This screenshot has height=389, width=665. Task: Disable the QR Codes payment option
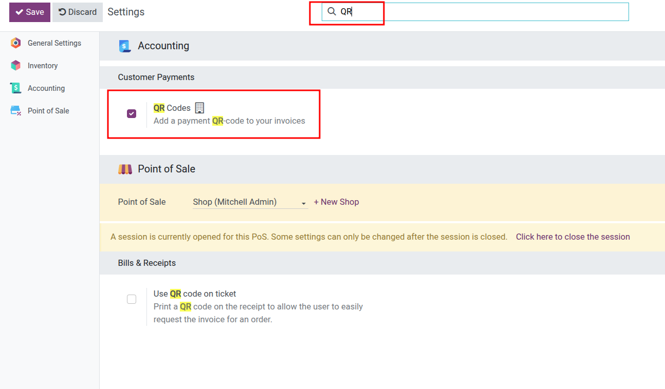pos(132,113)
